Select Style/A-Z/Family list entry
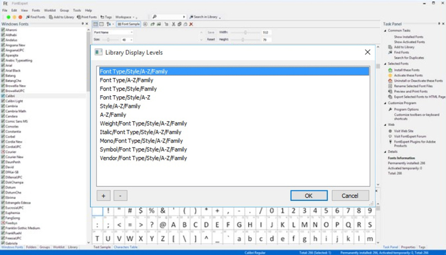 234,106
